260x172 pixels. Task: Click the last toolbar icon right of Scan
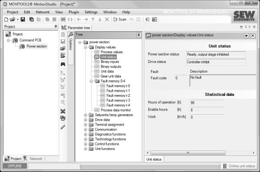point(154,20)
